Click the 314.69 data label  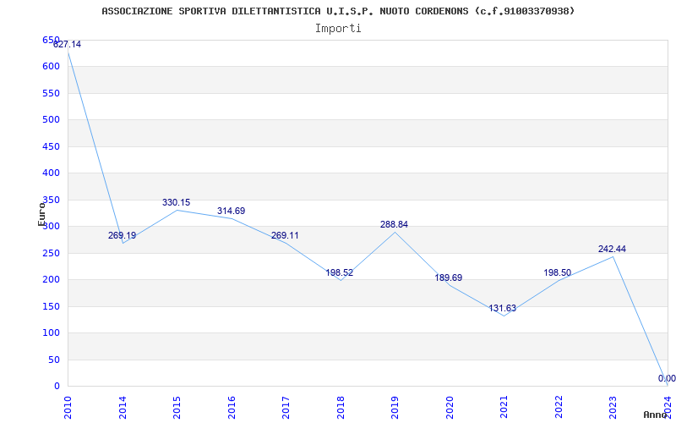pyautogui.click(x=231, y=211)
